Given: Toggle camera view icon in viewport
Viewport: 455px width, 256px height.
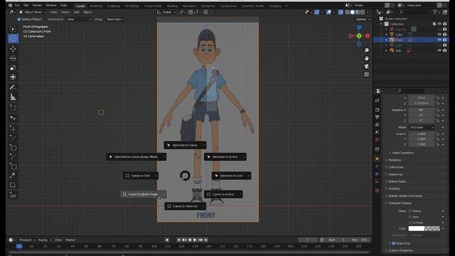Looking at the screenshot, I should point(367,66).
